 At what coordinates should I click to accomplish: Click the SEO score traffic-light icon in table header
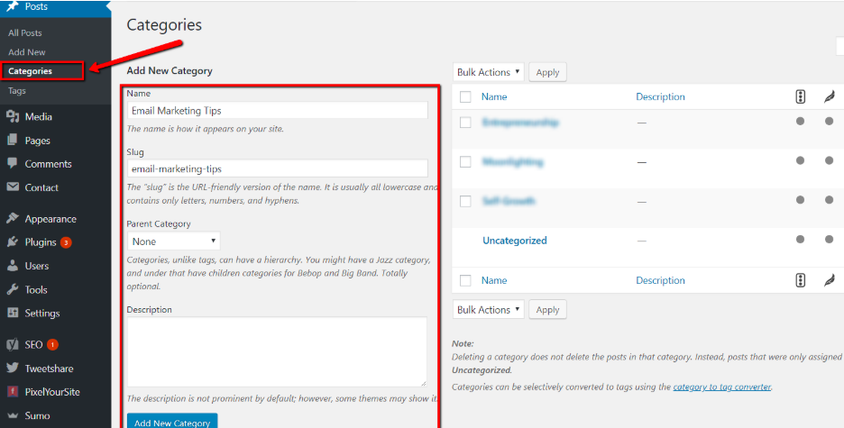(x=800, y=96)
